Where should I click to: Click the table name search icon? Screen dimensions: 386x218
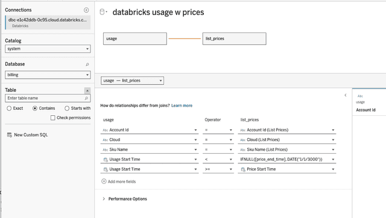click(86, 98)
